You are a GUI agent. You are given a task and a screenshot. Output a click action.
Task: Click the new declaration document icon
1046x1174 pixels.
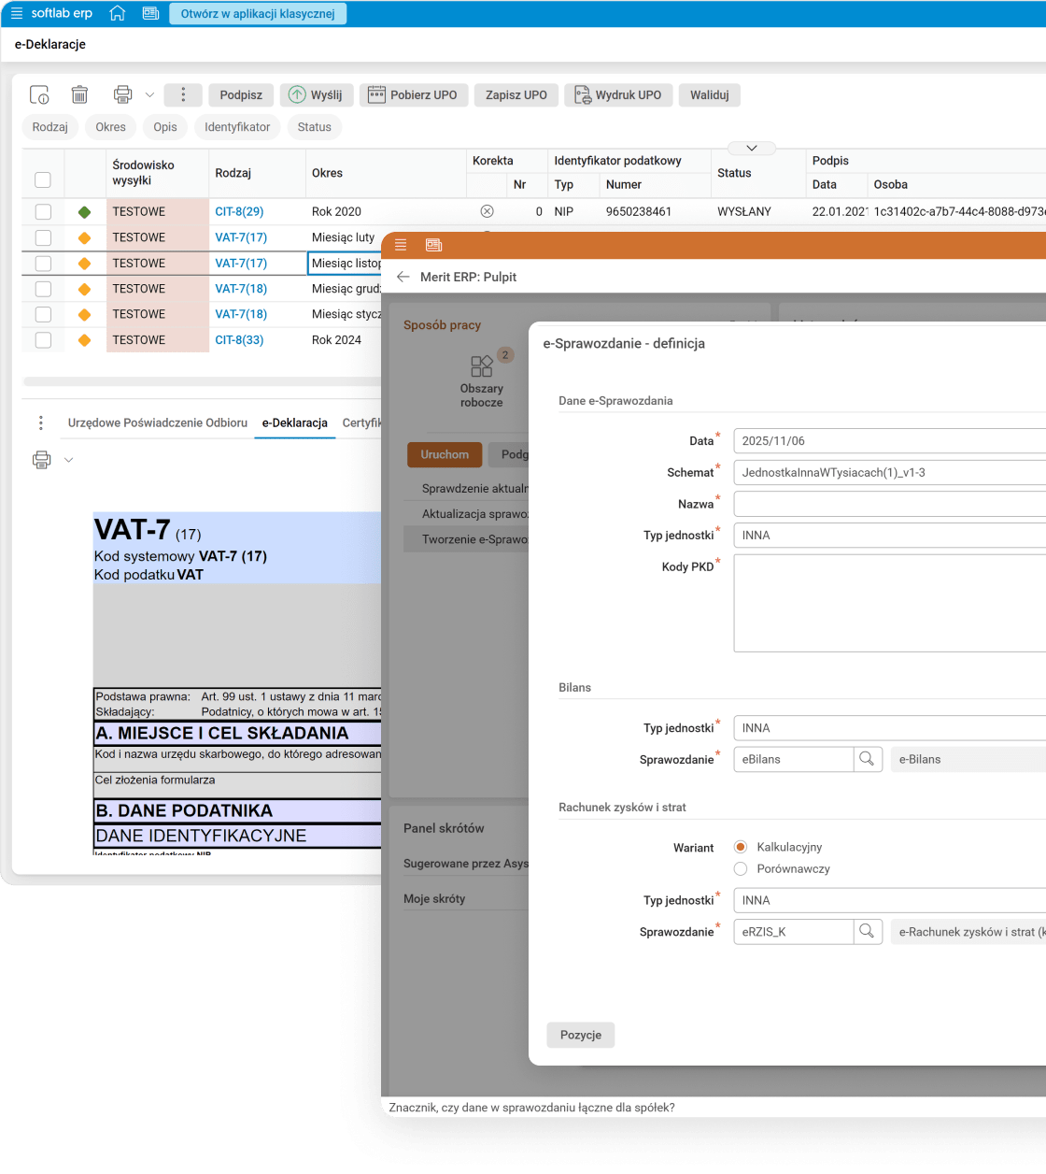tap(39, 94)
